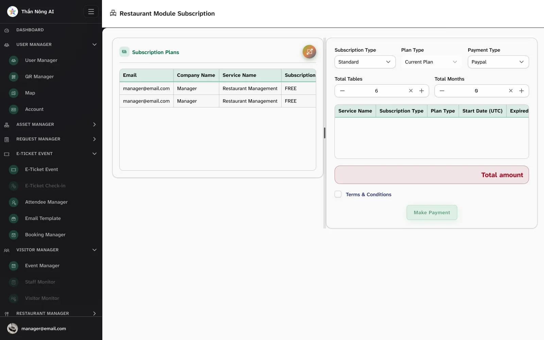Click the Event Manager icon
This screenshot has height=340, width=544.
pyautogui.click(x=14, y=266)
